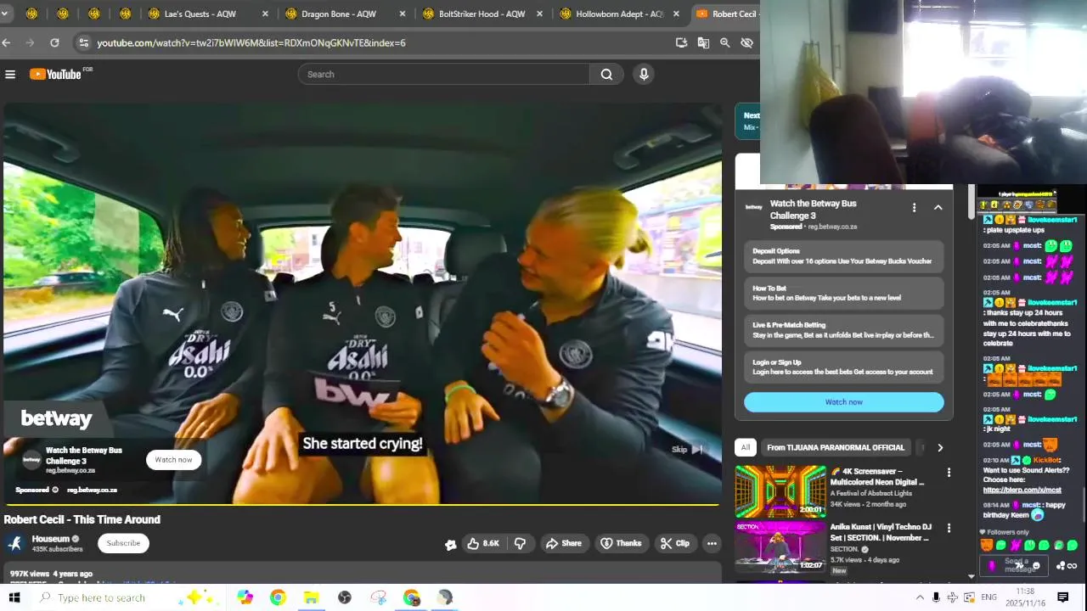Open the Houseum channel avatar
The height and width of the screenshot is (611, 1087).
coord(14,543)
